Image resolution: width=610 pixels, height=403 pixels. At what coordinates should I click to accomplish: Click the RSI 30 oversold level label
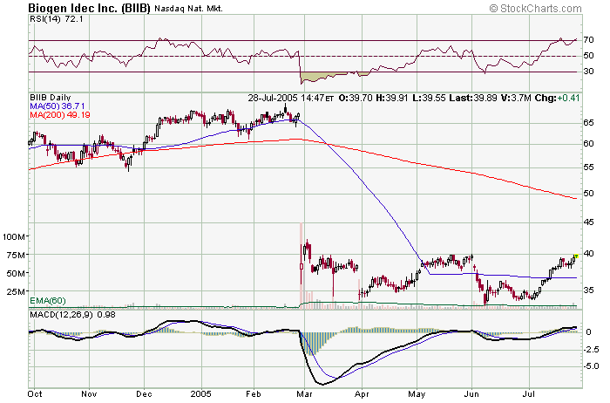click(588, 72)
